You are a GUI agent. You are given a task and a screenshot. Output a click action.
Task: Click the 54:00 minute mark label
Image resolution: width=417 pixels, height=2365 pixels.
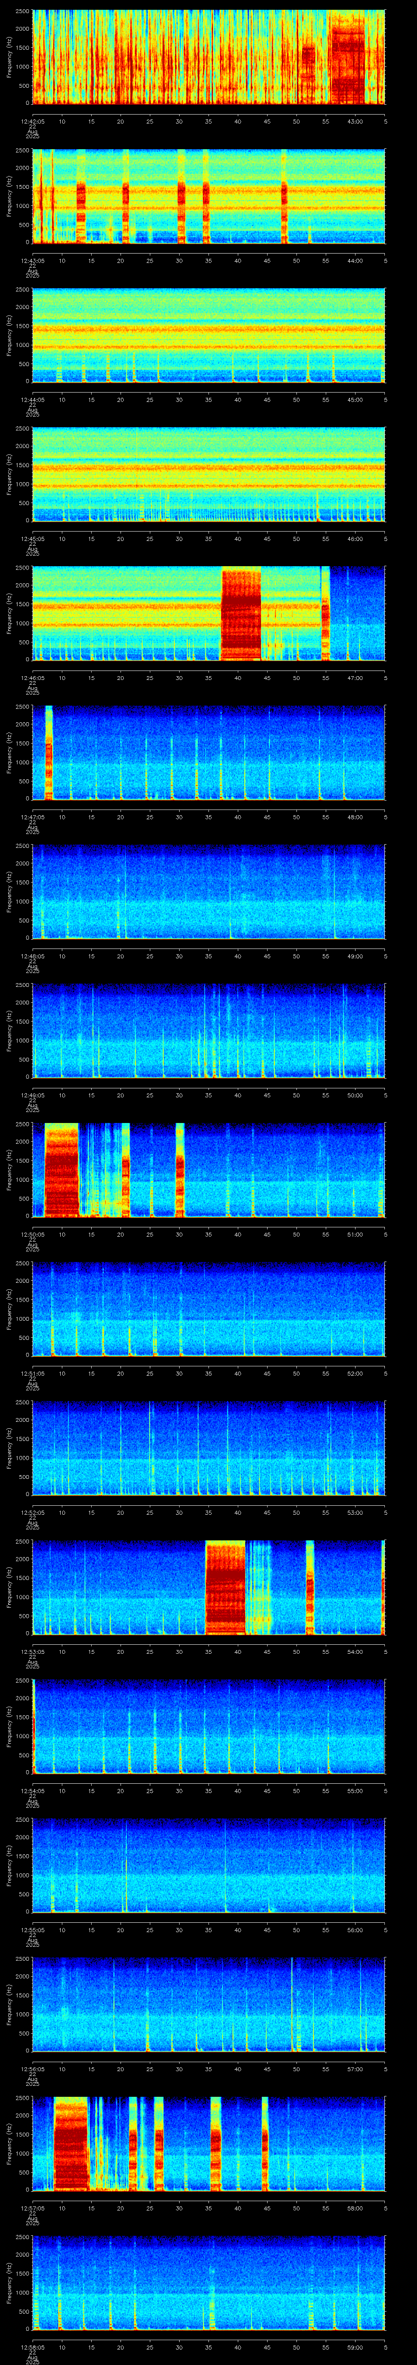coord(356,1652)
